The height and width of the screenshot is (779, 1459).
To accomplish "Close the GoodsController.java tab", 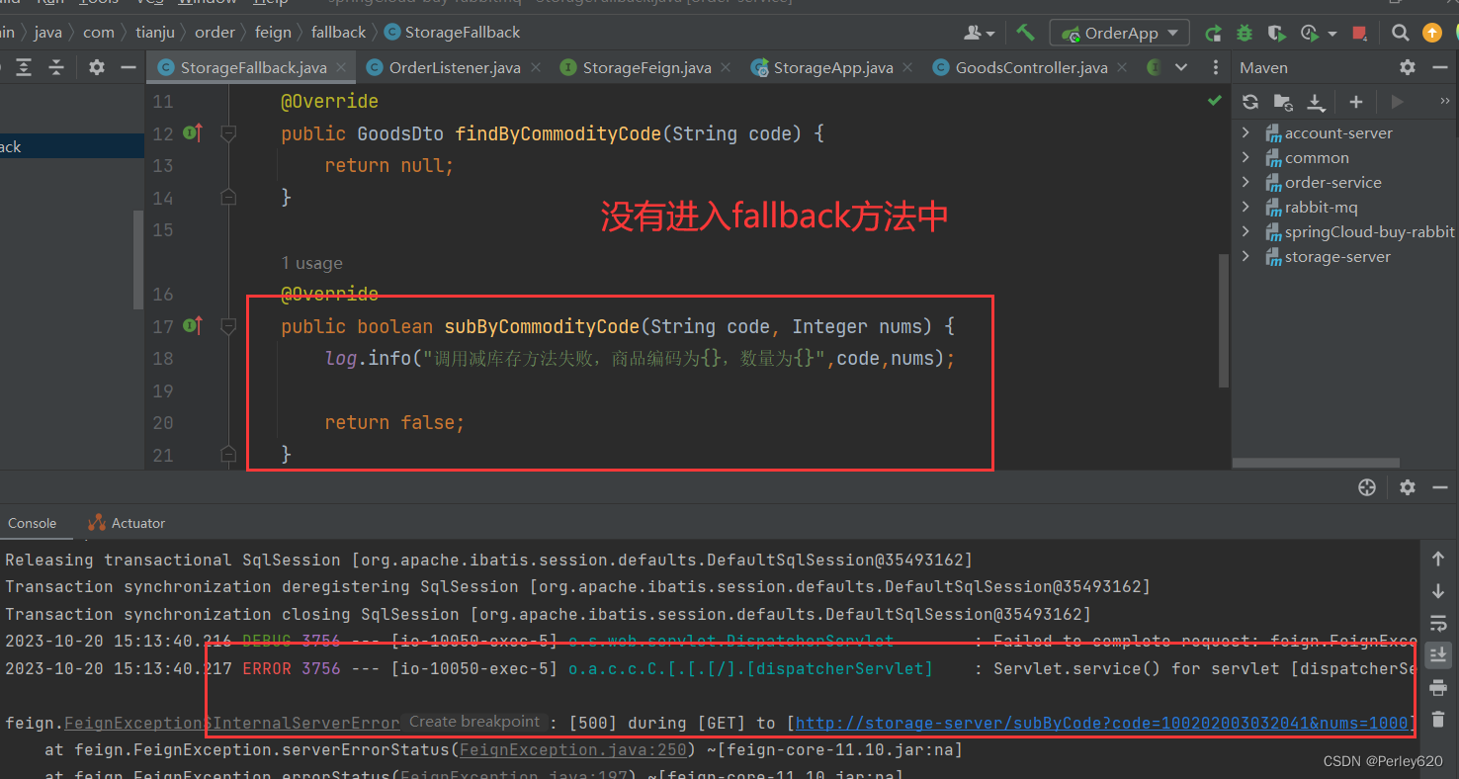I will coord(1122,68).
